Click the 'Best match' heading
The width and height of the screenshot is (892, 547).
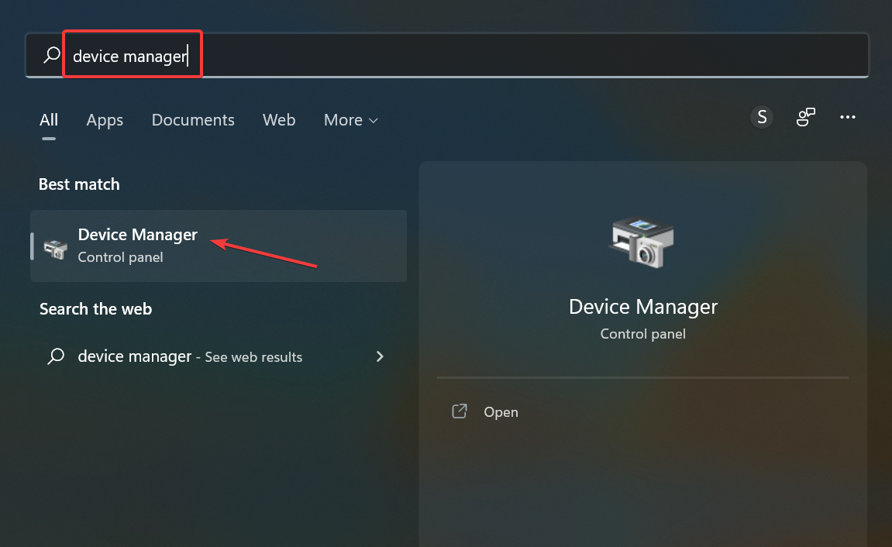point(79,184)
